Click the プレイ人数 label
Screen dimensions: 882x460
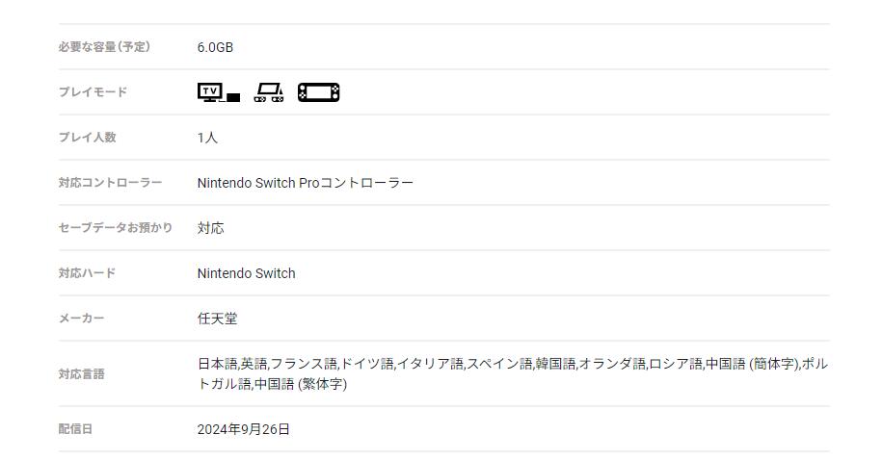[x=87, y=138]
